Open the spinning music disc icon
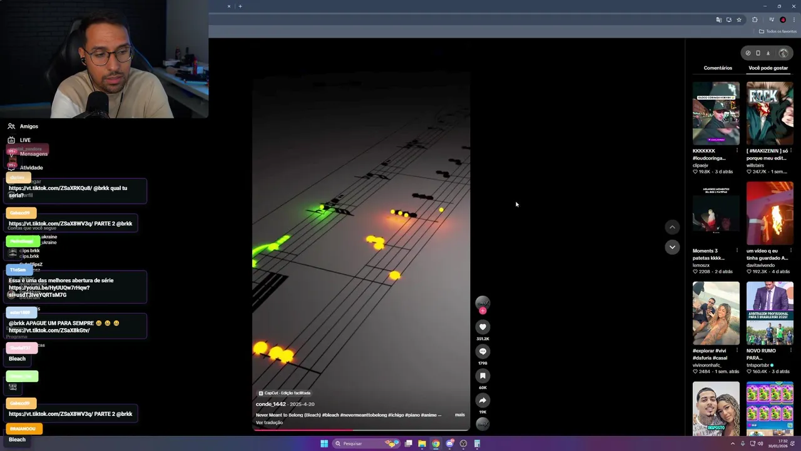Image resolution: width=801 pixels, height=451 pixels. click(482, 424)
